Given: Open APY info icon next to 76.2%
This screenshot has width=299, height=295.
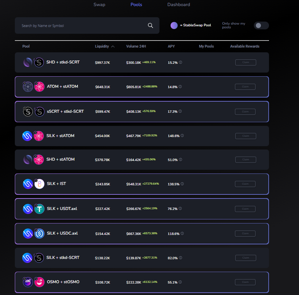Looking at the screenshot, I should click(180, 209).
